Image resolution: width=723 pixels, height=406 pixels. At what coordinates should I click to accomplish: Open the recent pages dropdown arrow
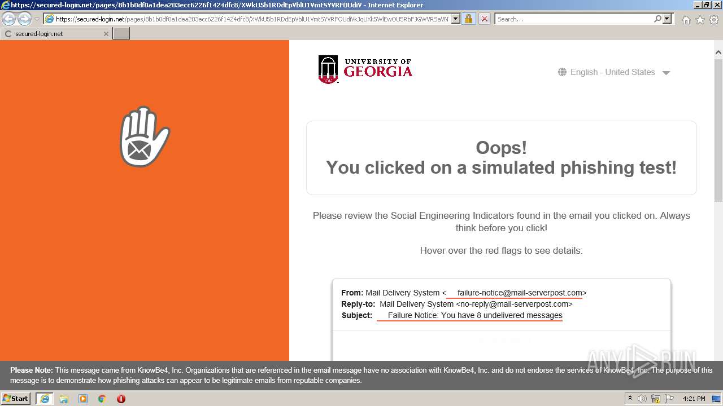coord(37,19)
